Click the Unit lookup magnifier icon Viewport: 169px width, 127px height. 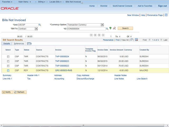[x=40, y=25]
